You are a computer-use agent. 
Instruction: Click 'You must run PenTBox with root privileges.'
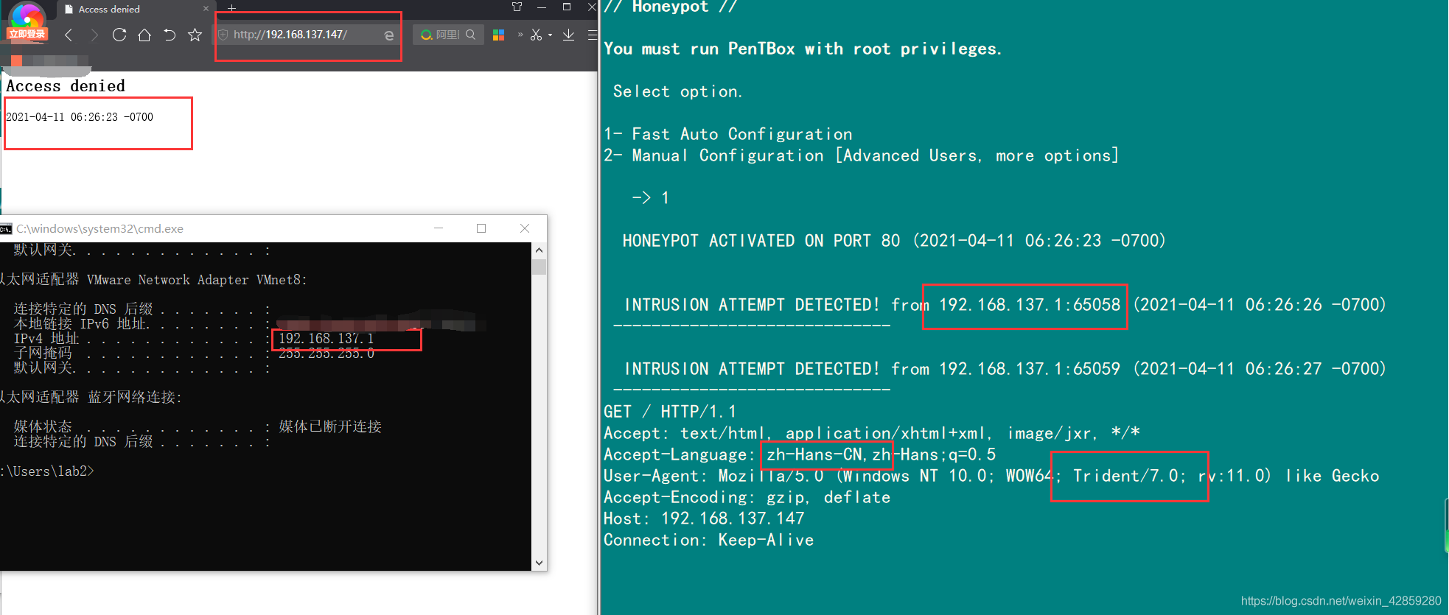point(803,49)
